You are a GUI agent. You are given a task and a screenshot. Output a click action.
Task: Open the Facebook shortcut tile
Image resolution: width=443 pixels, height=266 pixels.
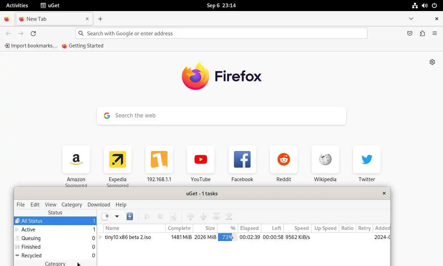pos(242,159)
